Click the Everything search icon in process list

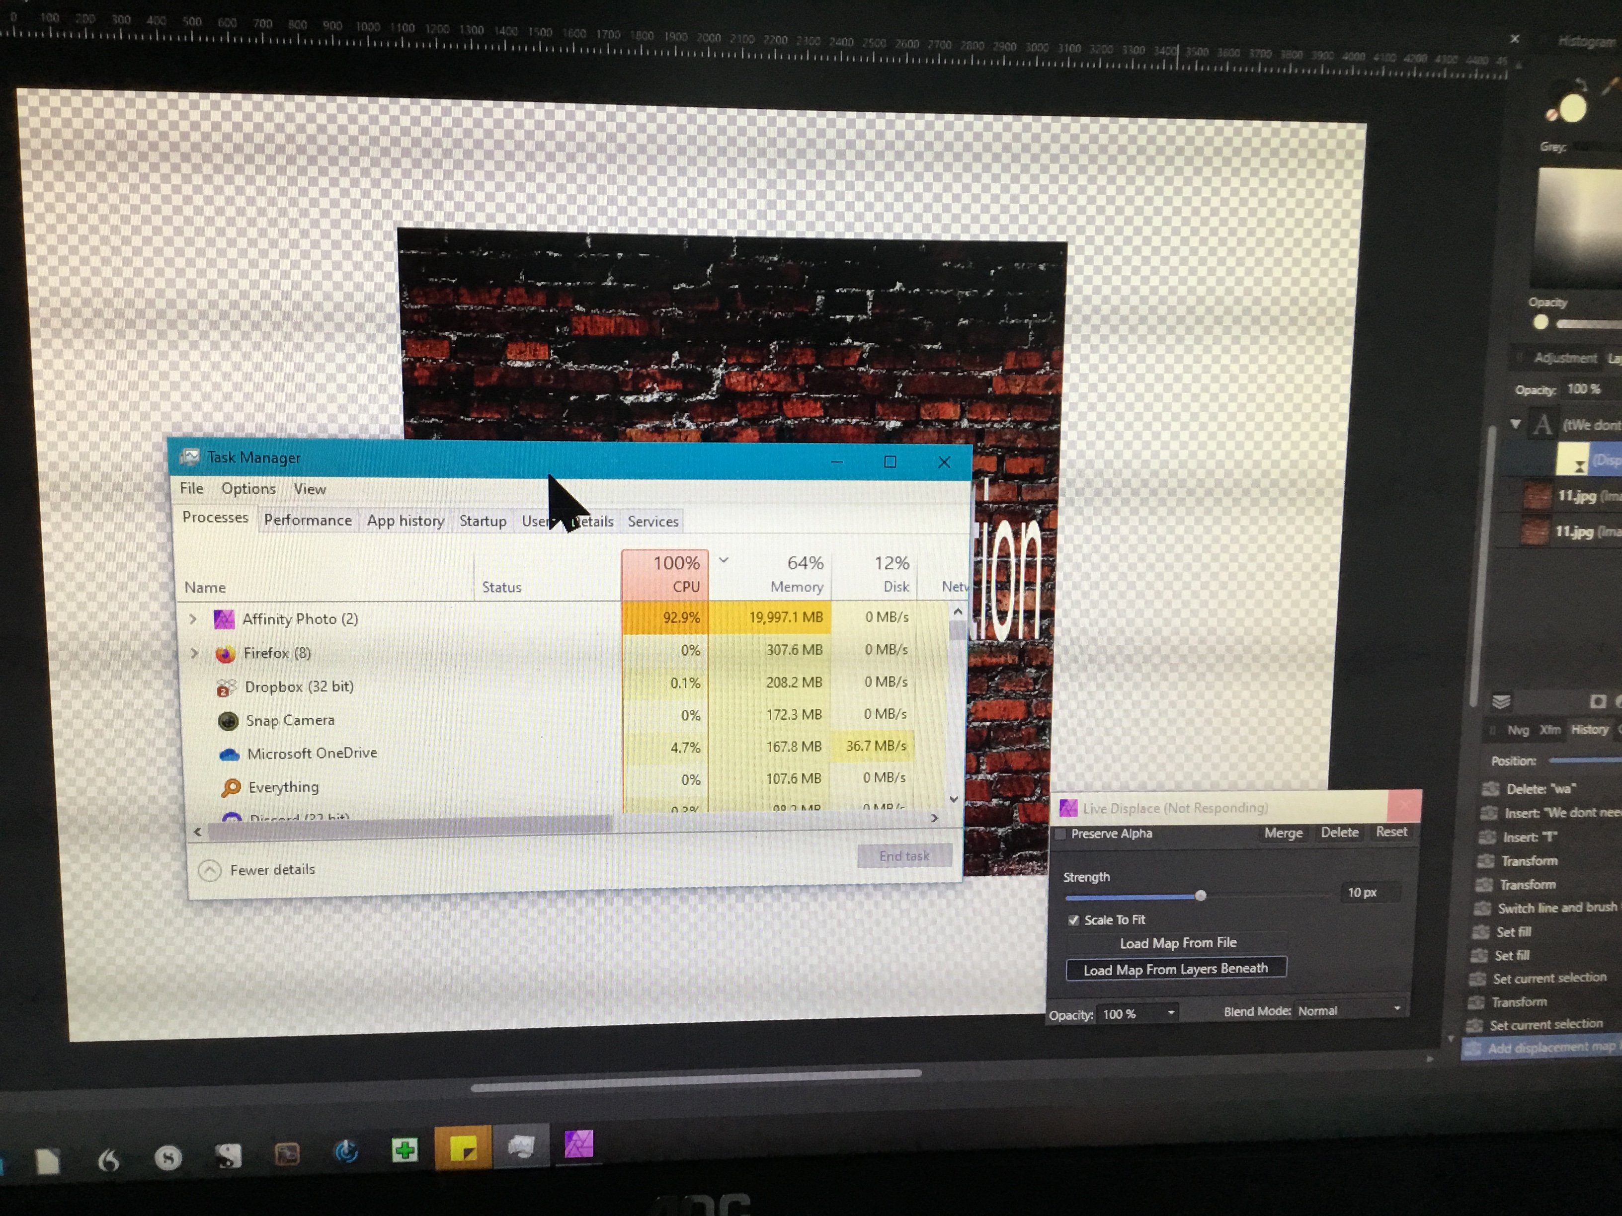[231, 788]
